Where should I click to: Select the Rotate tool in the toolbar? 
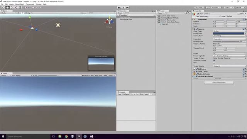(12, 8)
